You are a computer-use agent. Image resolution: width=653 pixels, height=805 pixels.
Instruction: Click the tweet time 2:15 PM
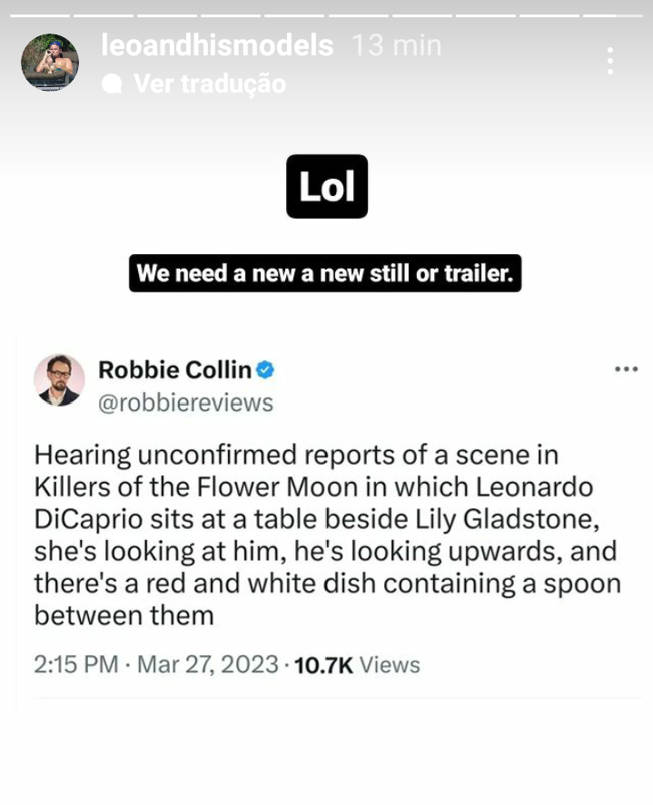tap(76, 664)
